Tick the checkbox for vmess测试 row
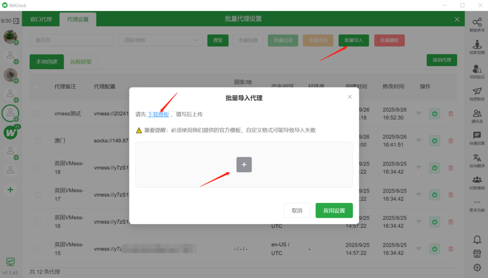The width and height of the screenshot is (488, 278). pyautogui.click(x=37, y=114)
